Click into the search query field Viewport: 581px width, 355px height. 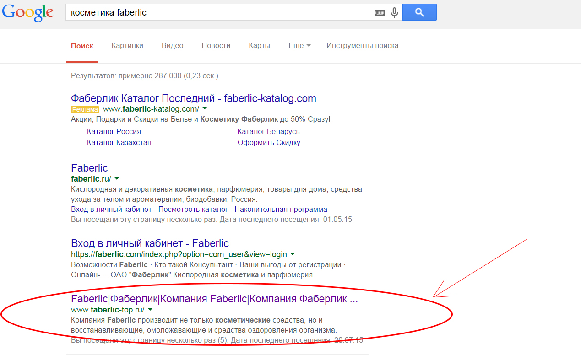click(x=220, y=12)
